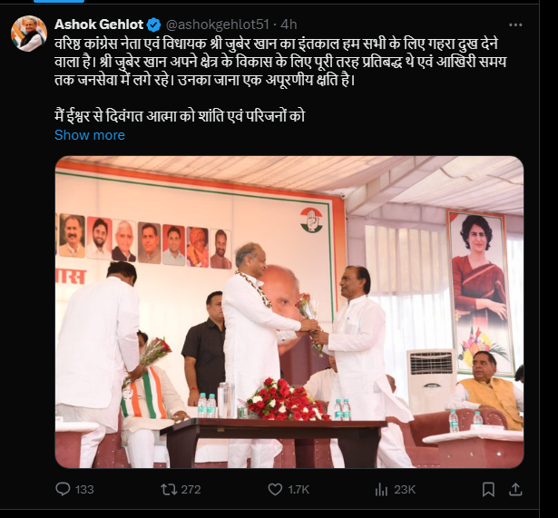
Task: Click the 1.7K likes count
Action: click(x=299, y=490)
